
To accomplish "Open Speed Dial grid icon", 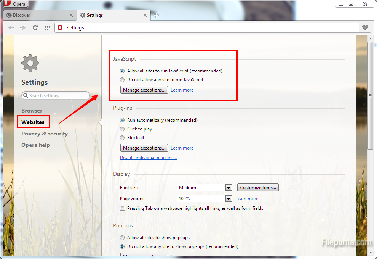I will pos(48,27).
